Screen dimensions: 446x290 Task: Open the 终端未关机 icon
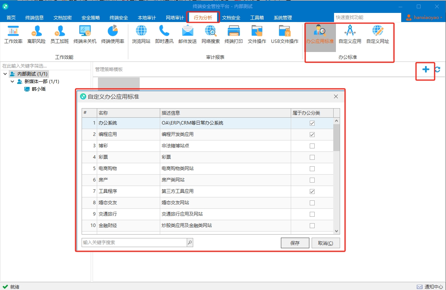85,35
